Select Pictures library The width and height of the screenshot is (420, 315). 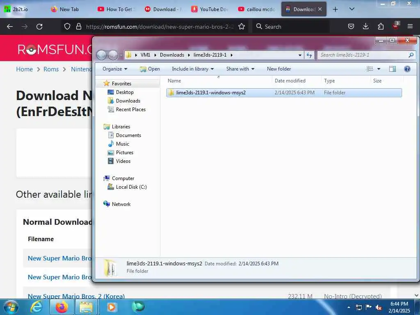pos(125,153)
